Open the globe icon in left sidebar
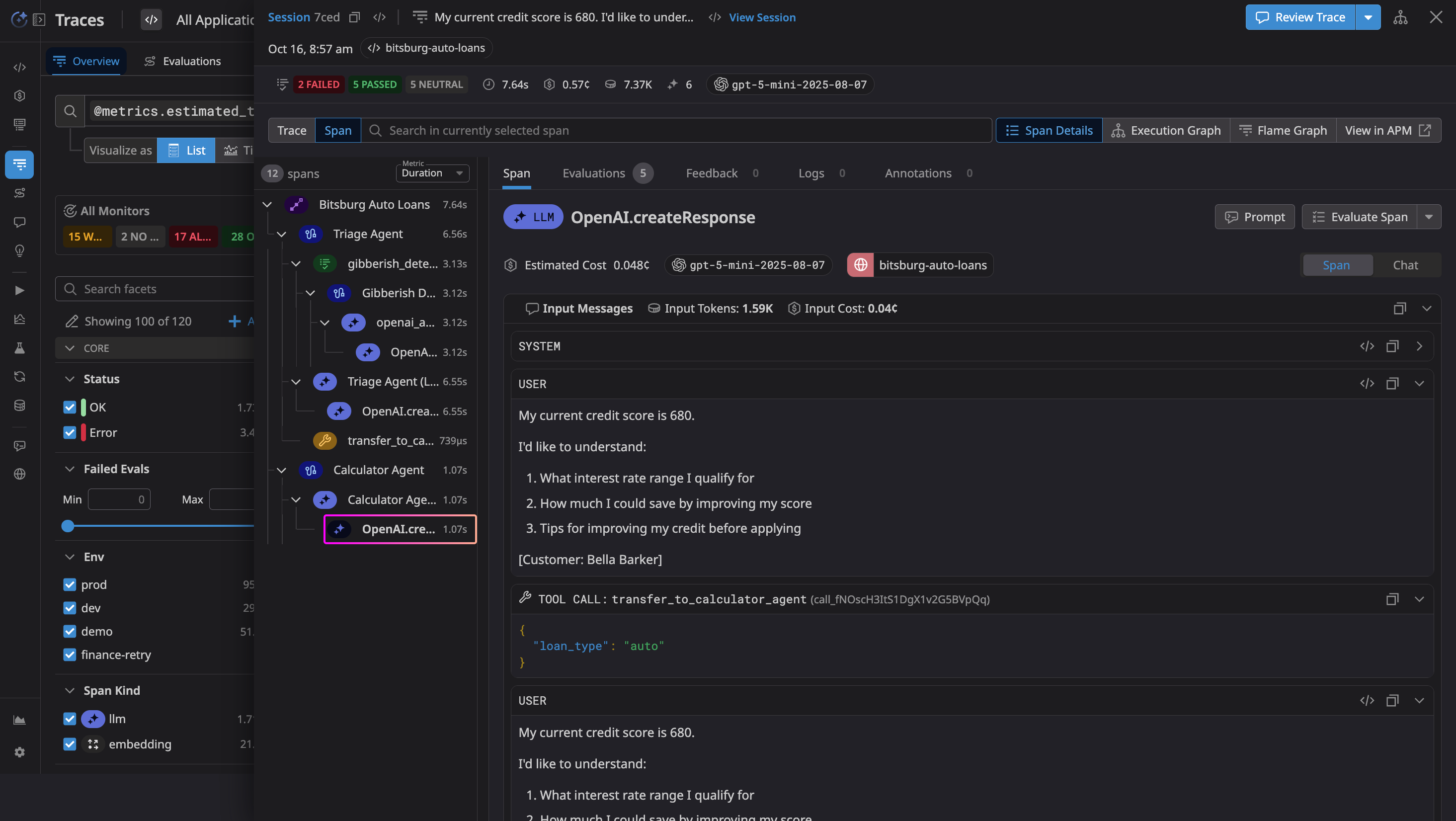 tap(20, 474)
